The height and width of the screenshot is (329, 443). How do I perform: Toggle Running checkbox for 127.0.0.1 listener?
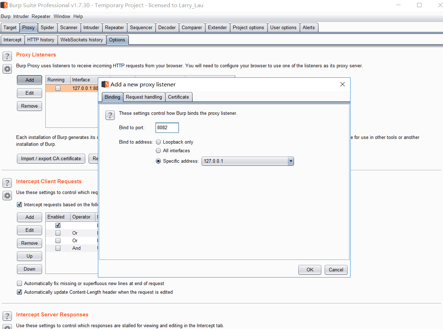click(58, 88)
